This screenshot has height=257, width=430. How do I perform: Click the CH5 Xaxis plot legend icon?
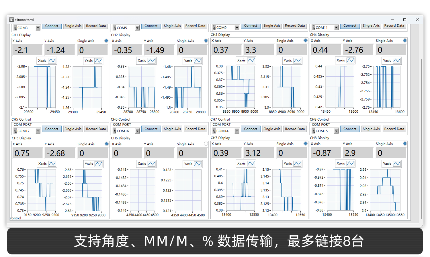point(52,164)
